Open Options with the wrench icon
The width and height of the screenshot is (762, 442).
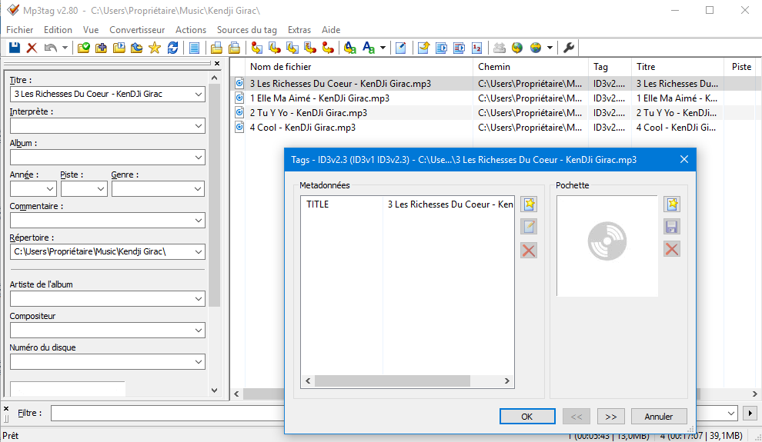[569, 48]
